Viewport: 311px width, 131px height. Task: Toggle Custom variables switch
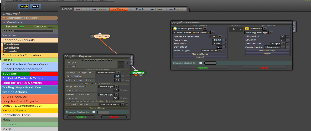click(51, 26)
